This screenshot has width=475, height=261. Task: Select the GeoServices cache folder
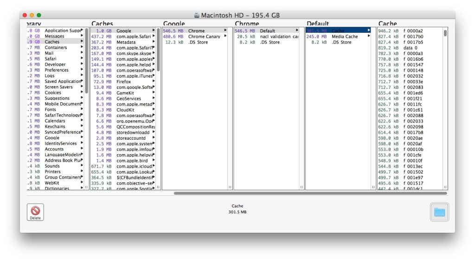[x=123, y=99]
